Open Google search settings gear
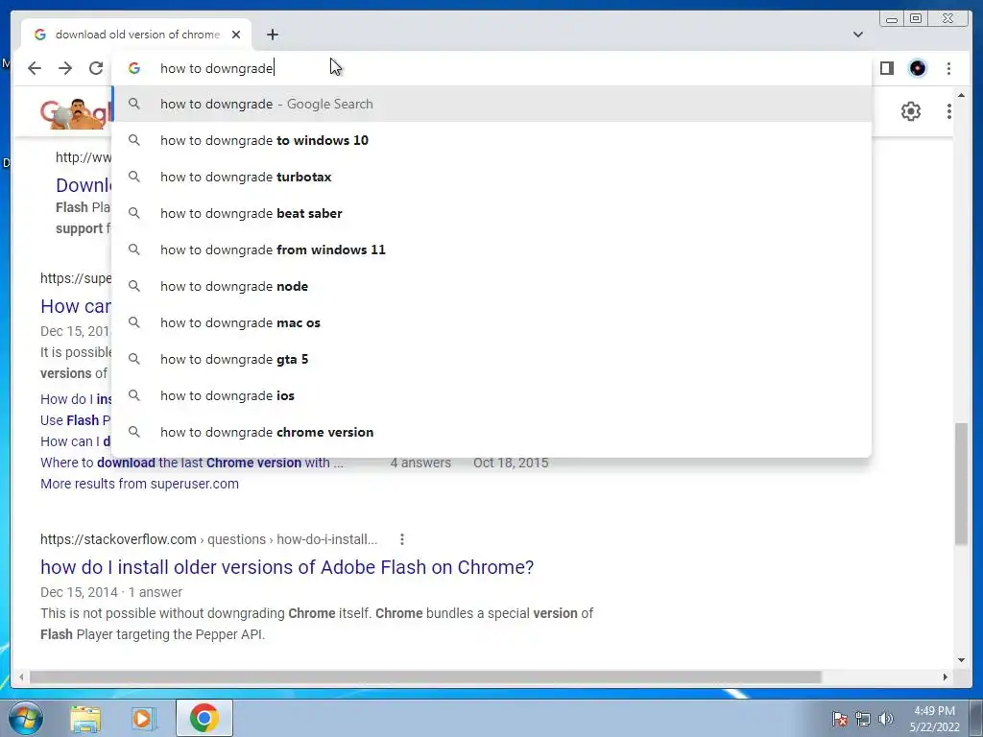The width and height of the screenshot is (983, 737). (x=910, y=111)
